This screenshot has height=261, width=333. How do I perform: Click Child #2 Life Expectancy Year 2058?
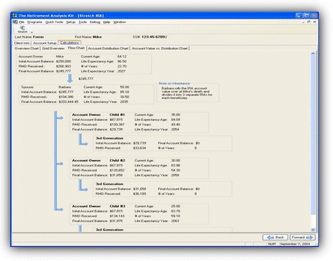pos(175,175)
